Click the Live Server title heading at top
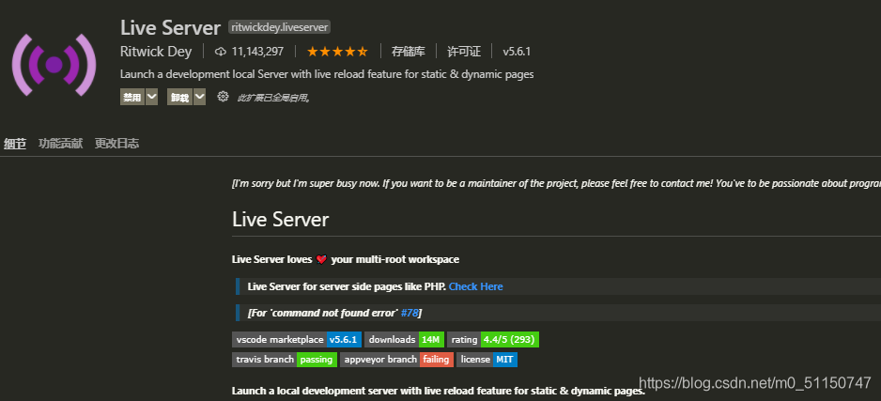 [170, 27]
